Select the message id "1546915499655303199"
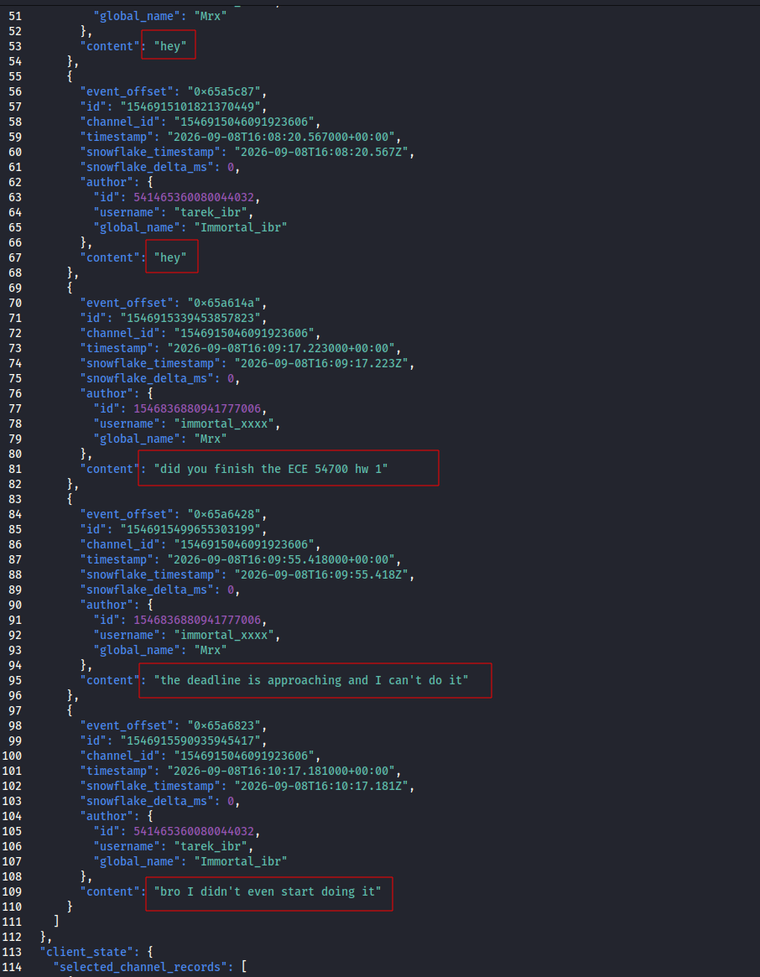 pyautogui.click(x=194, y=530)
